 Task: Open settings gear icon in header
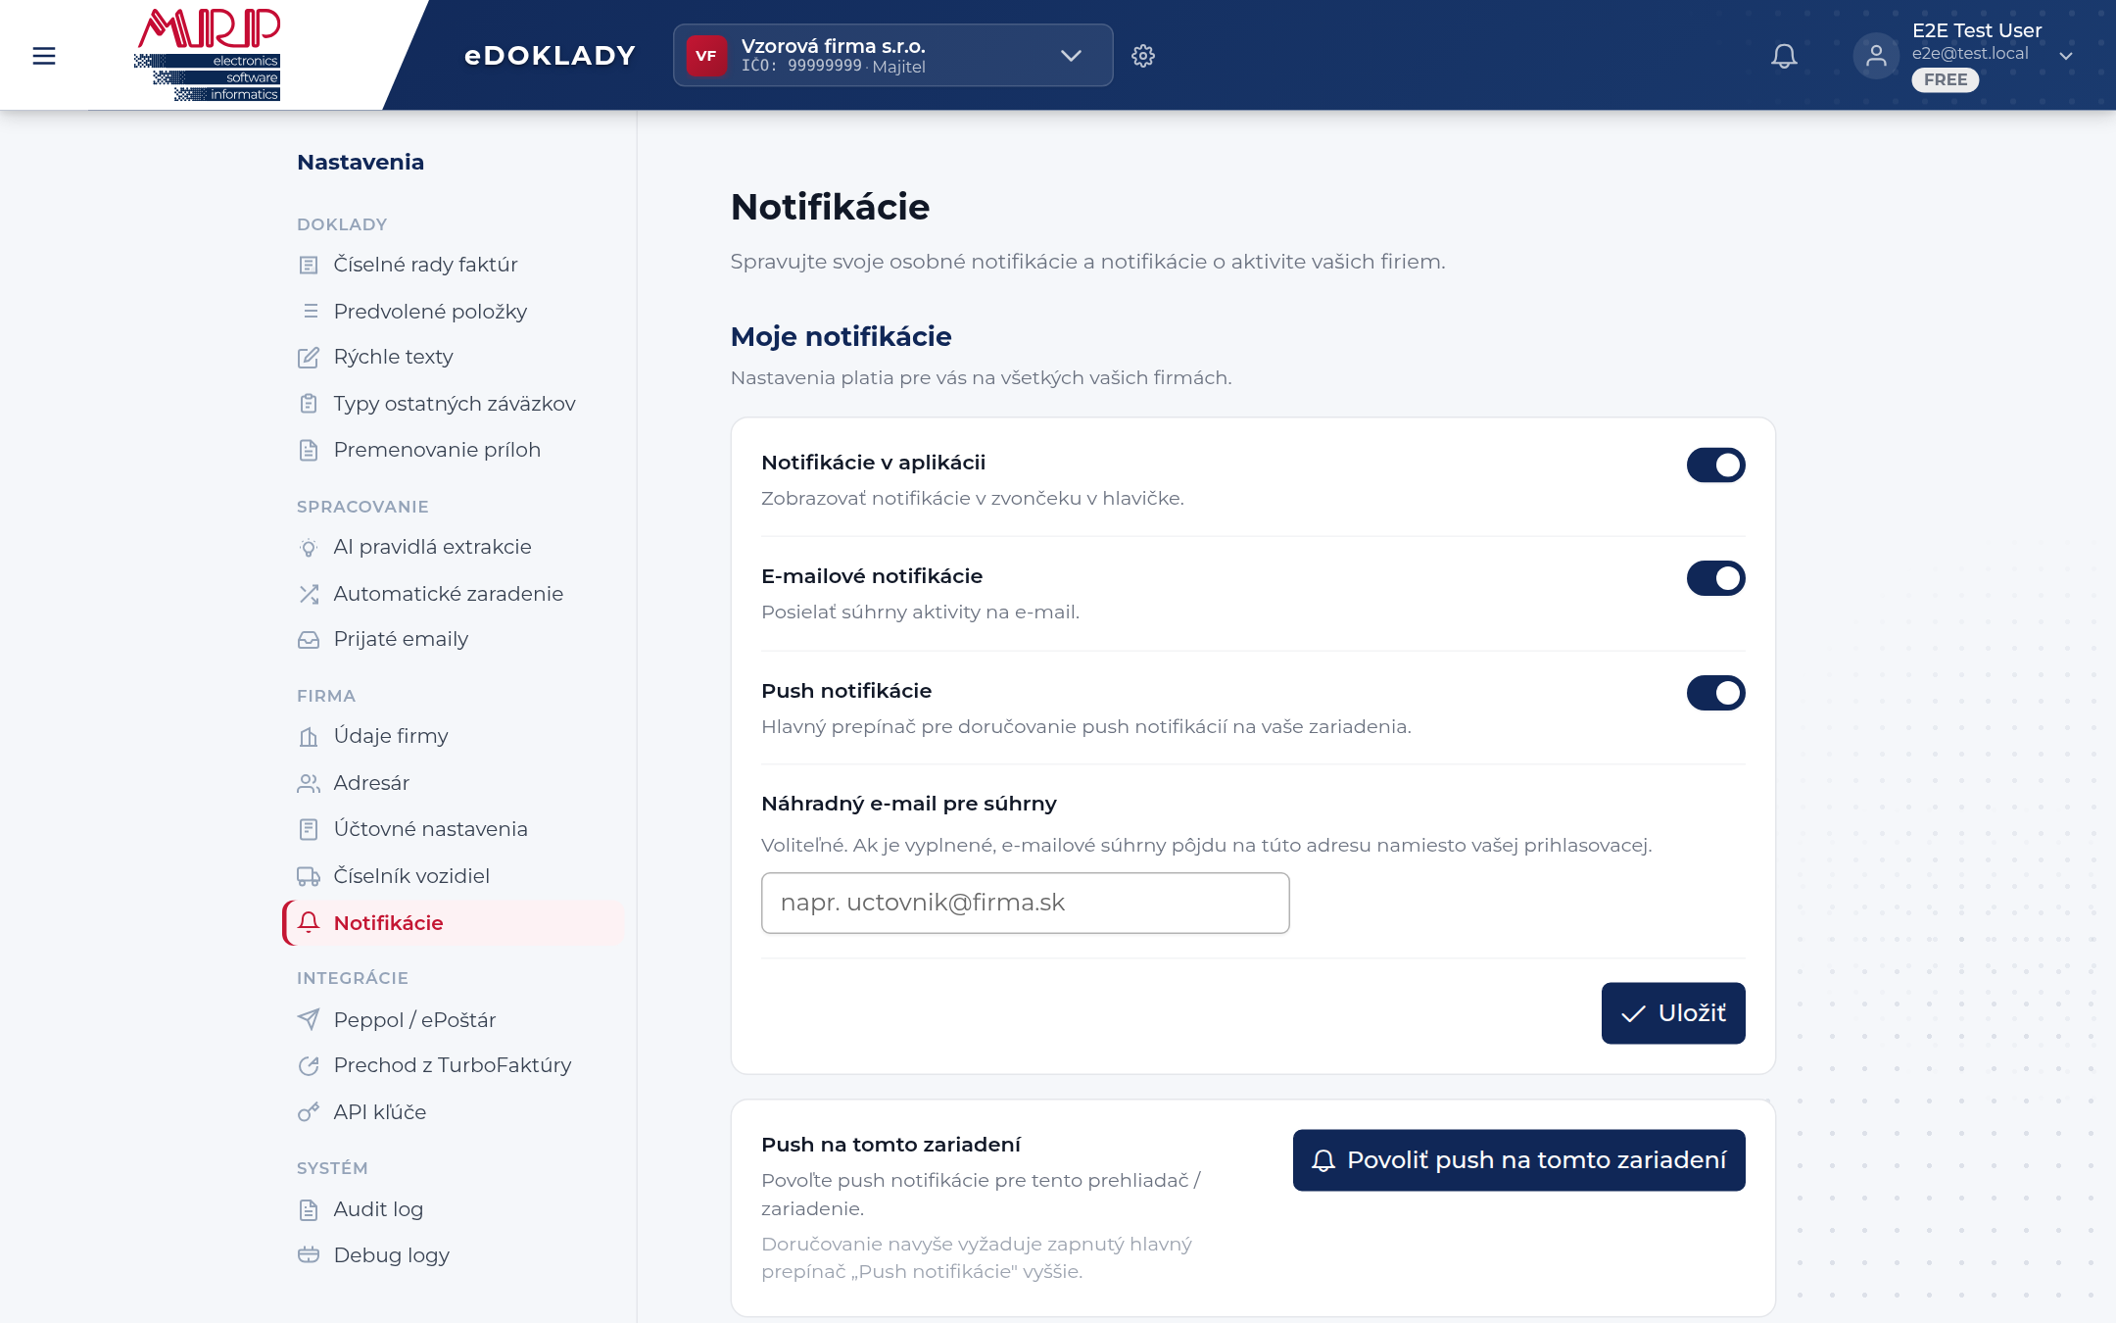[x=1143, y=56]
